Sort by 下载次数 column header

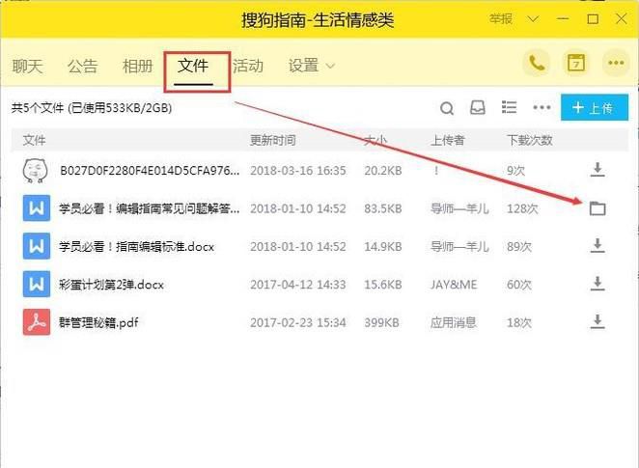[x=529, y=141]
